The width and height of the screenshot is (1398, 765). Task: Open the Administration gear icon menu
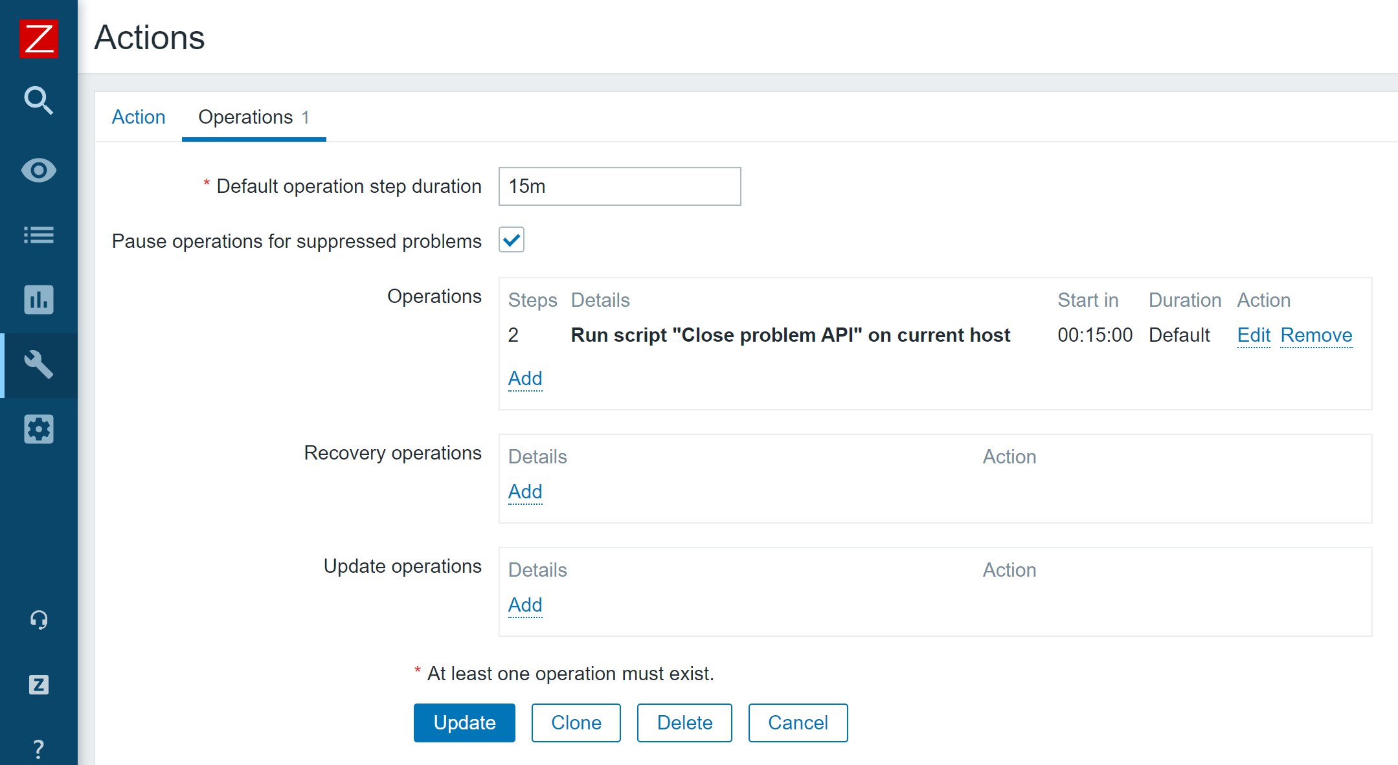tap(39, 429)
